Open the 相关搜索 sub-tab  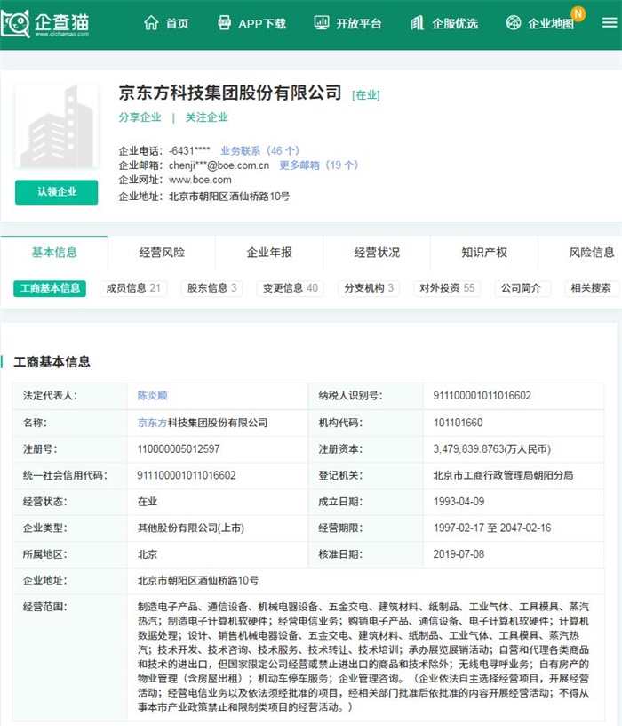[x=591, y=288]
